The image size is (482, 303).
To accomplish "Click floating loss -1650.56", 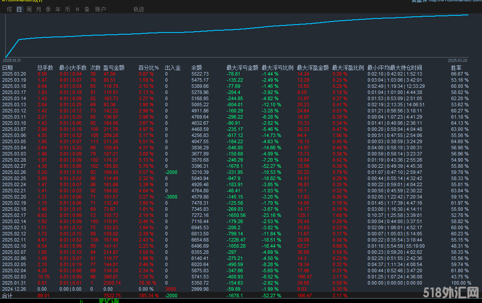I will [236, 215].
